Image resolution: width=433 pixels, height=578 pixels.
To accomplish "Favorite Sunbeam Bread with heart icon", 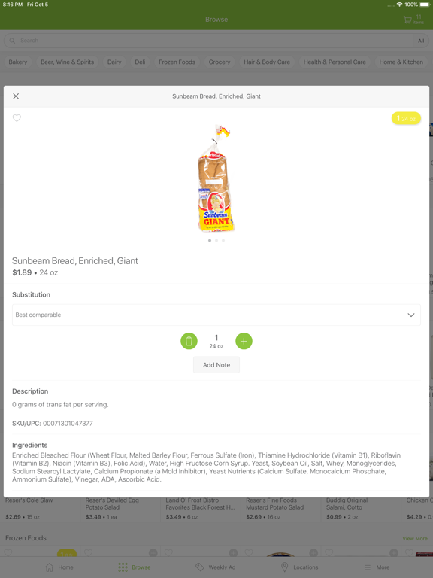I will [x=17, y=118].
